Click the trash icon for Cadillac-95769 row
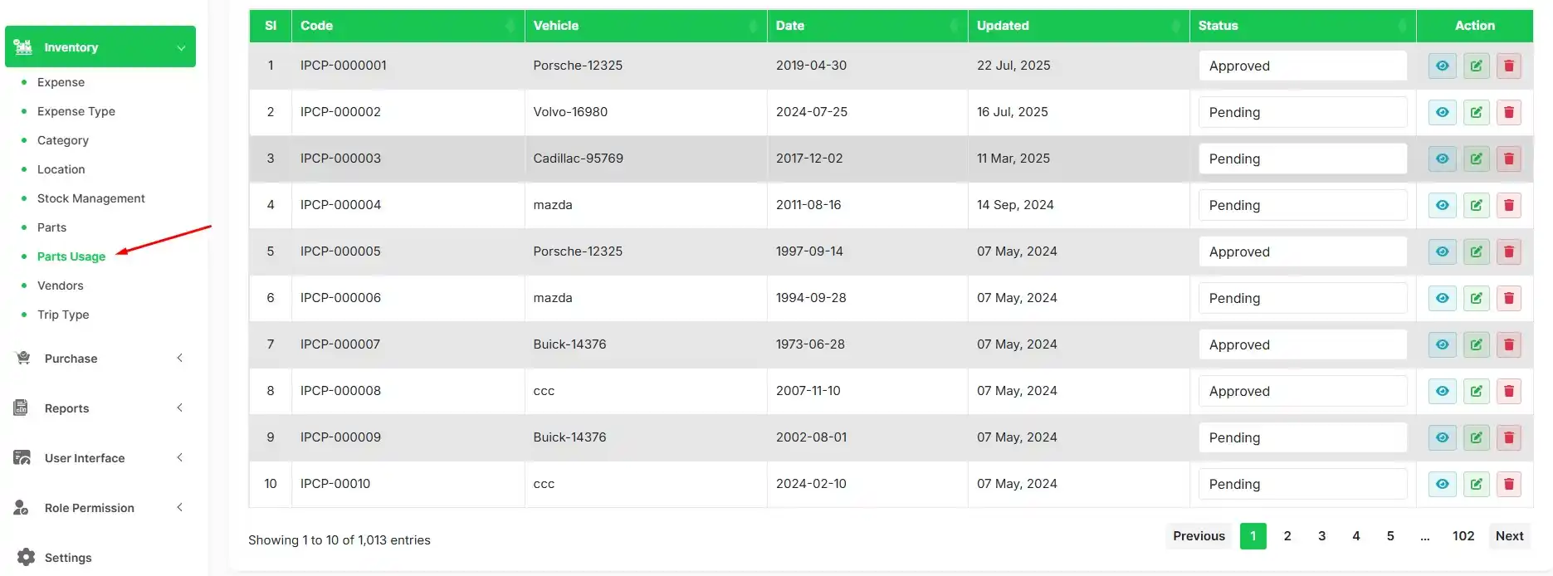The height and width of the screenshot is (576, 1553). pyautogui.click(x=1508, y=159)
